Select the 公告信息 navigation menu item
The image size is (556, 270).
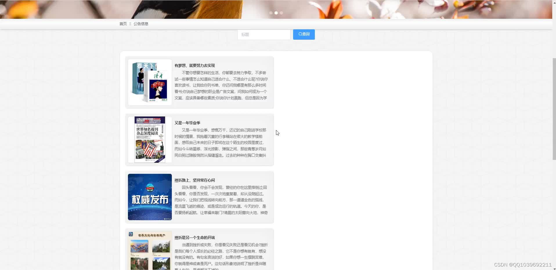pos(141,23)
